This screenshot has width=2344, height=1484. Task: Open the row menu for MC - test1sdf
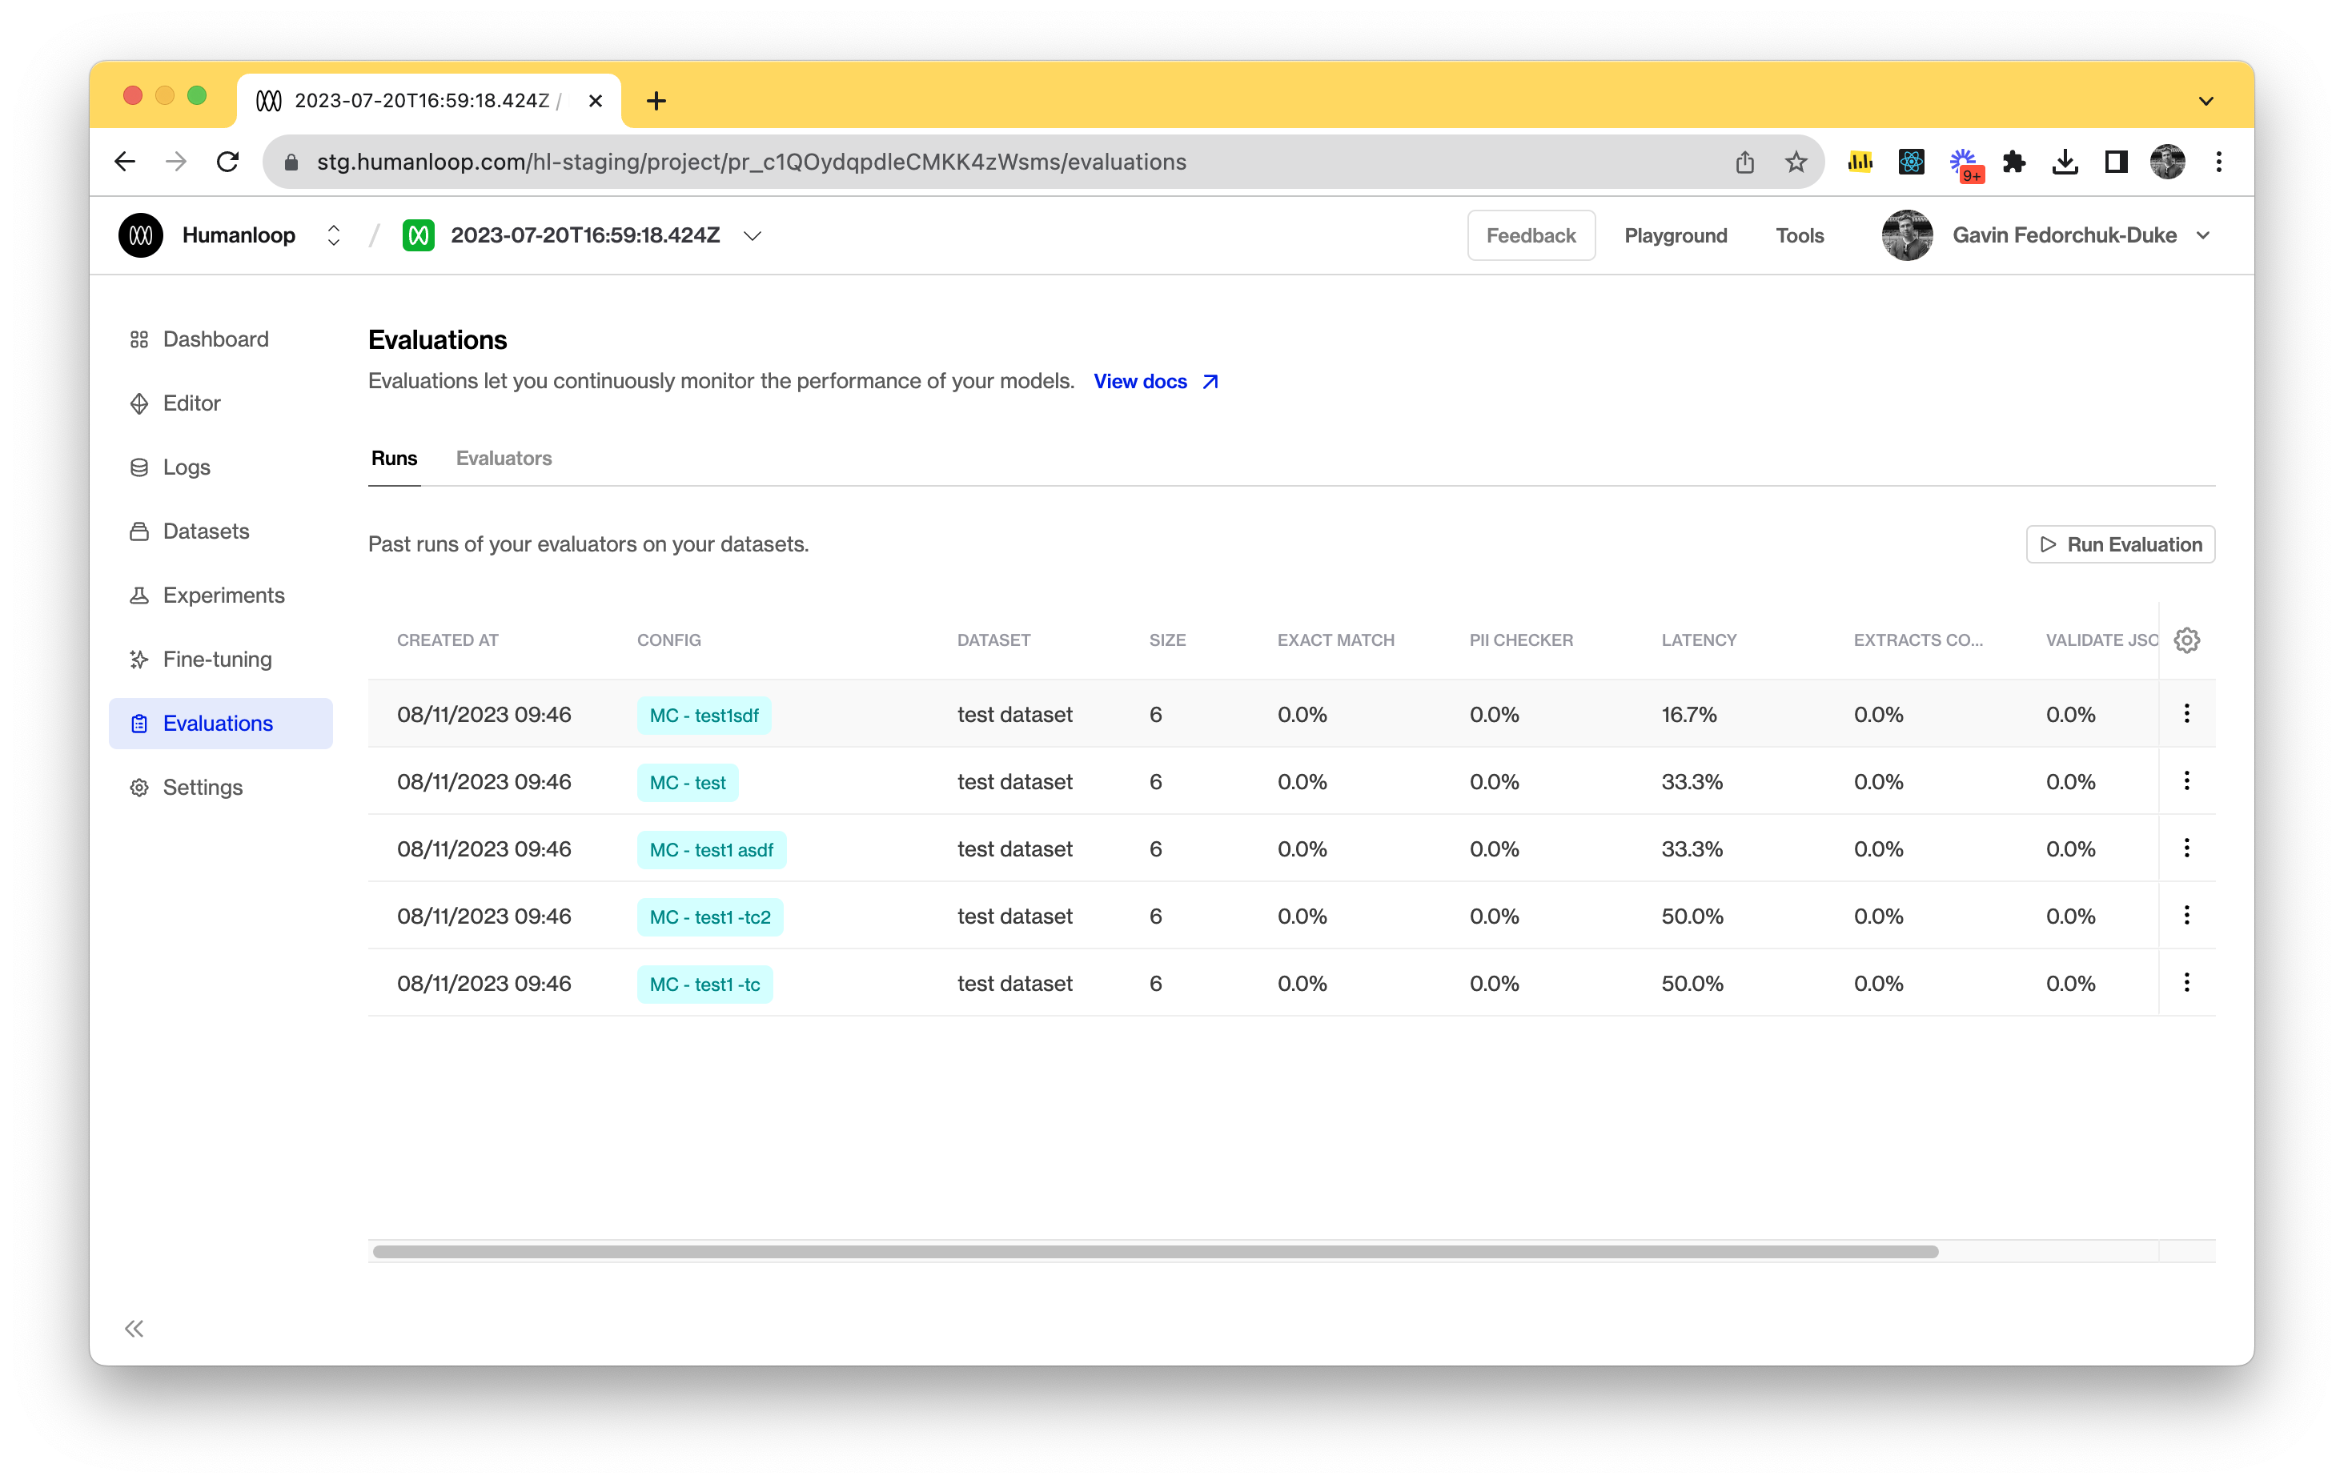click(2186, 713)
